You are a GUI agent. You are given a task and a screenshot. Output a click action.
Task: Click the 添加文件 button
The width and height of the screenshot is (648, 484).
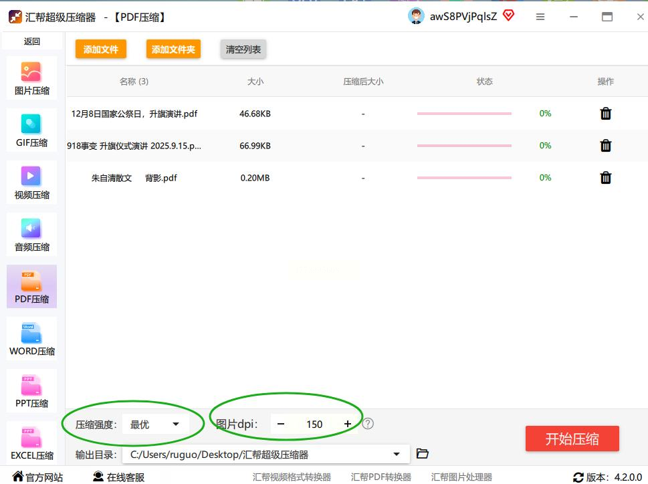[x=101, y=49]
